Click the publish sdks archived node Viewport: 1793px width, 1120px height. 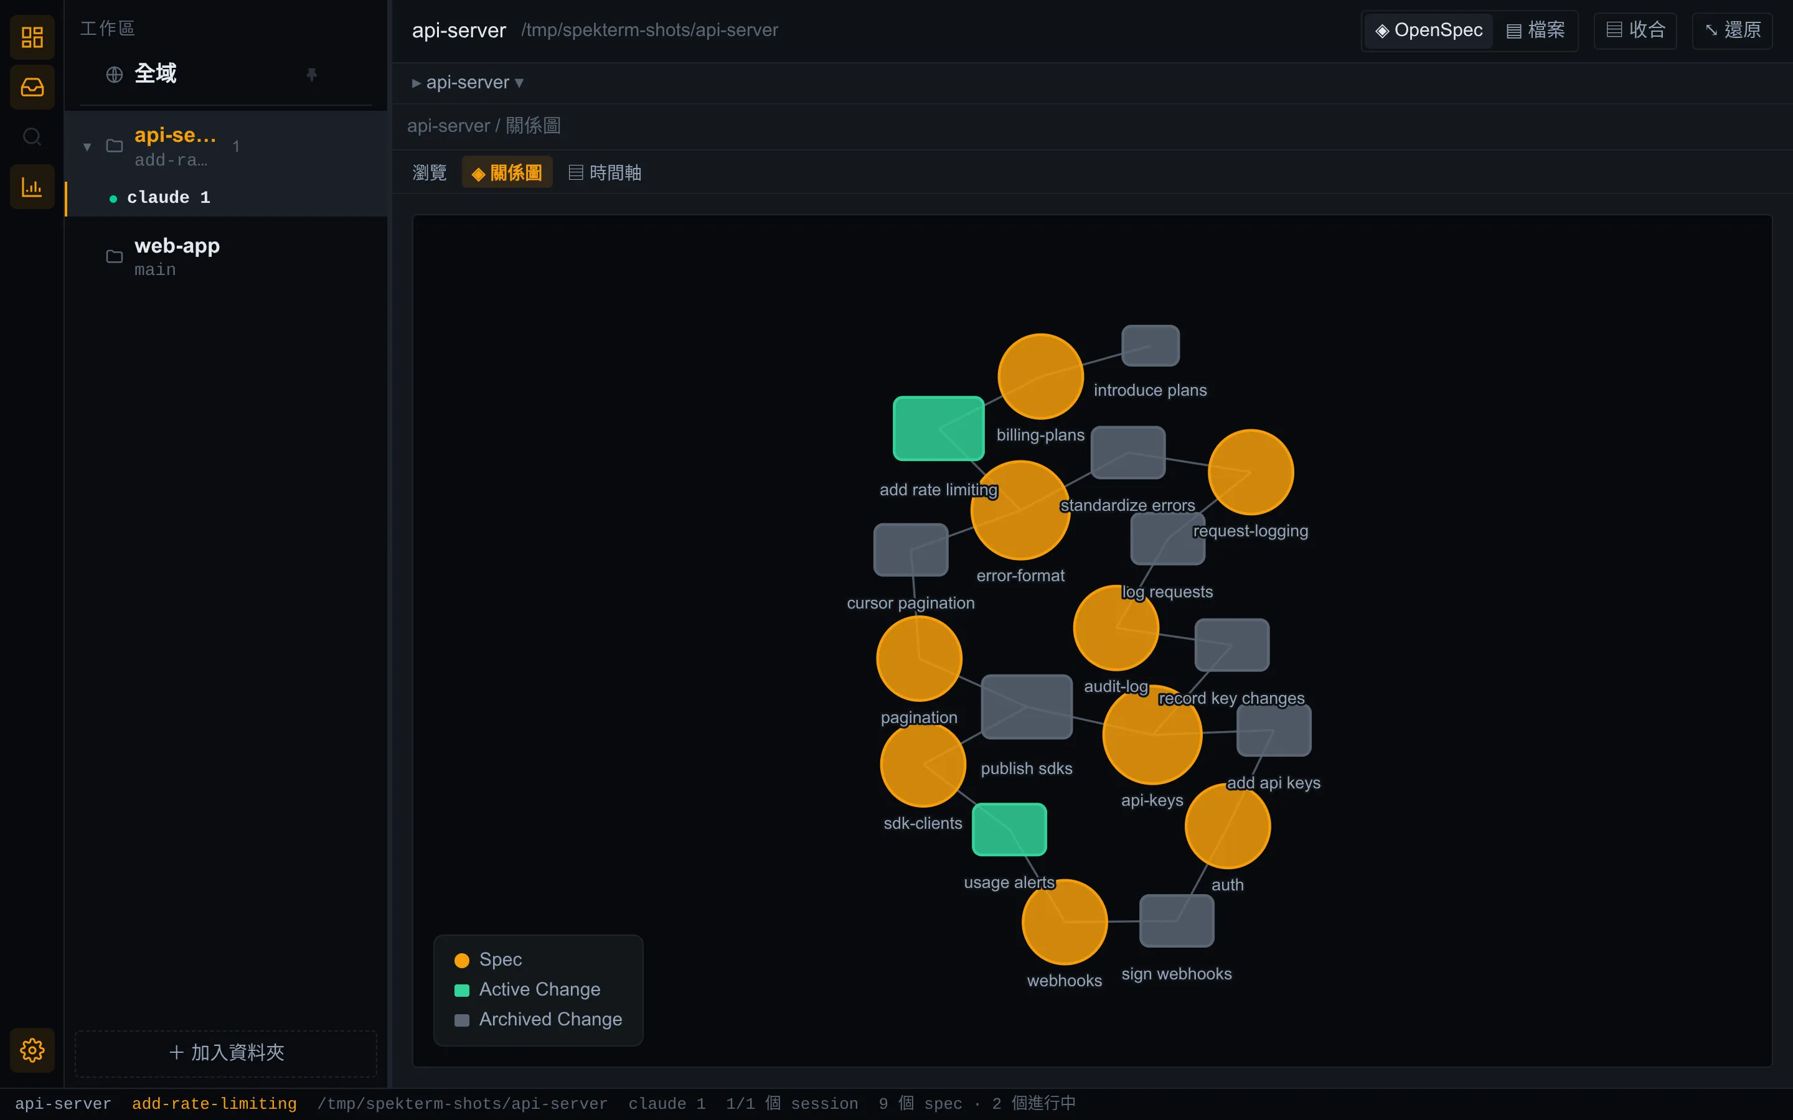click(x=1026, y=707)
